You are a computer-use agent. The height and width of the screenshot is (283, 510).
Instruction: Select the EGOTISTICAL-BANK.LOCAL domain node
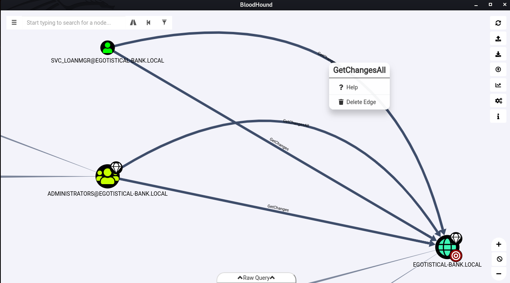click(447, 247)
